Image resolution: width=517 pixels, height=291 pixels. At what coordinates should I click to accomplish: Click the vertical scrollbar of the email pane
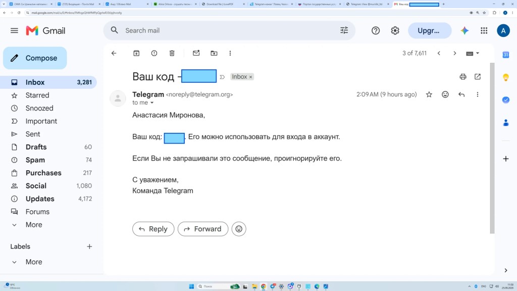[492, 148]
